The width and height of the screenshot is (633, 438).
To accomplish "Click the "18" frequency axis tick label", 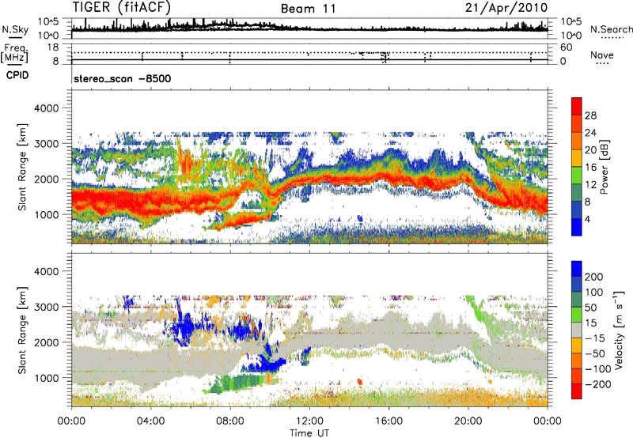I will [x=53, y=47].
